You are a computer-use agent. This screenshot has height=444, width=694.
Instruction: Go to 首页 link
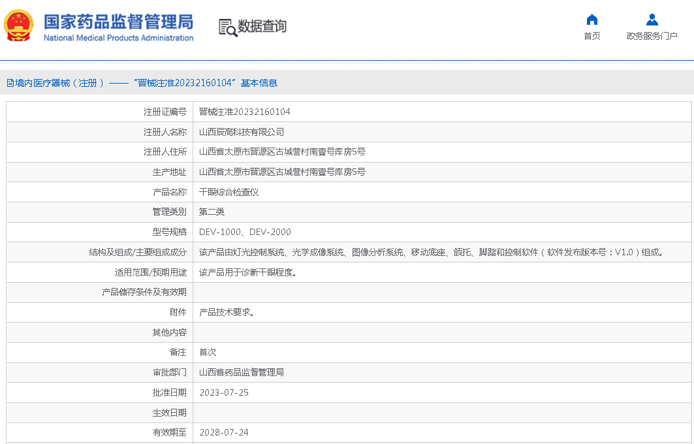(x=591, y=36)
